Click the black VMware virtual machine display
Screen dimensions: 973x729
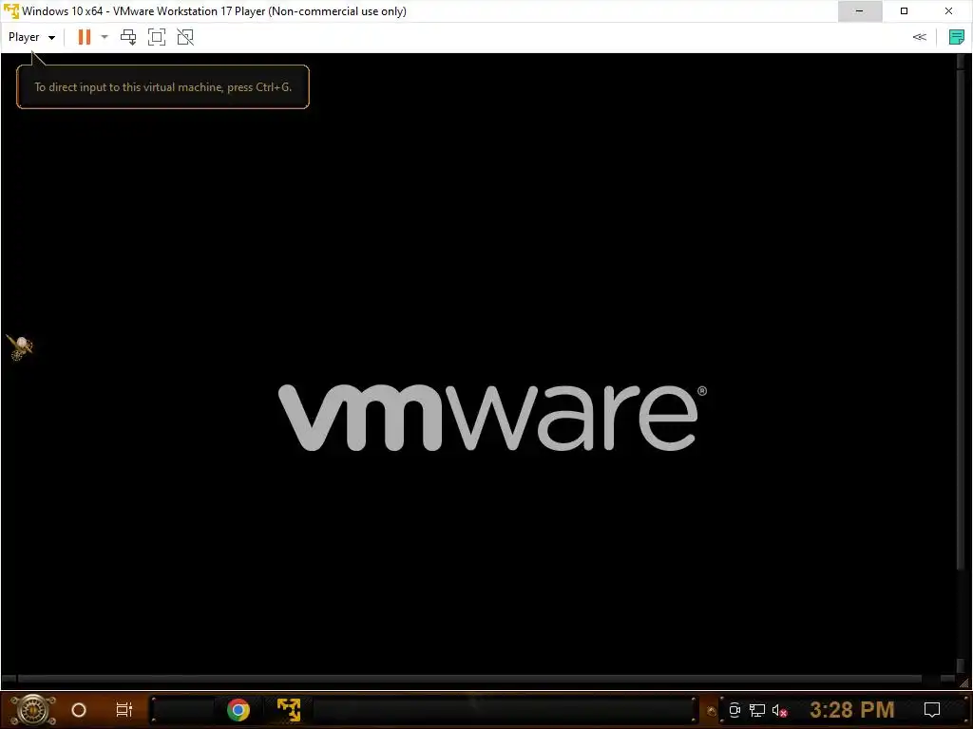tap(478, 364)
